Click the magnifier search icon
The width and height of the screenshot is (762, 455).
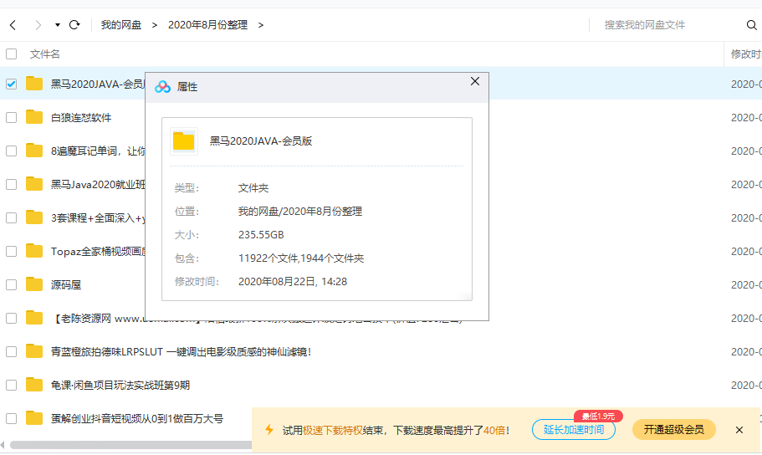[x=751, y=25]
